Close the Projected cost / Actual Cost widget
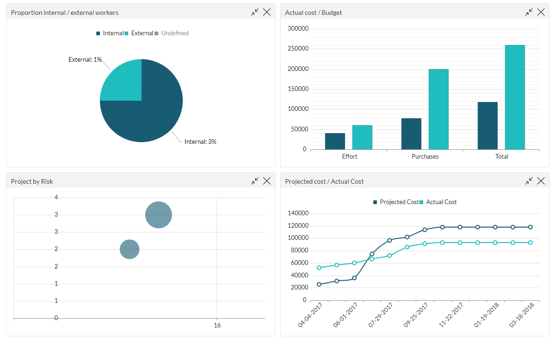Viewport: 553px width, 340px height. click(x=541, y=181)
